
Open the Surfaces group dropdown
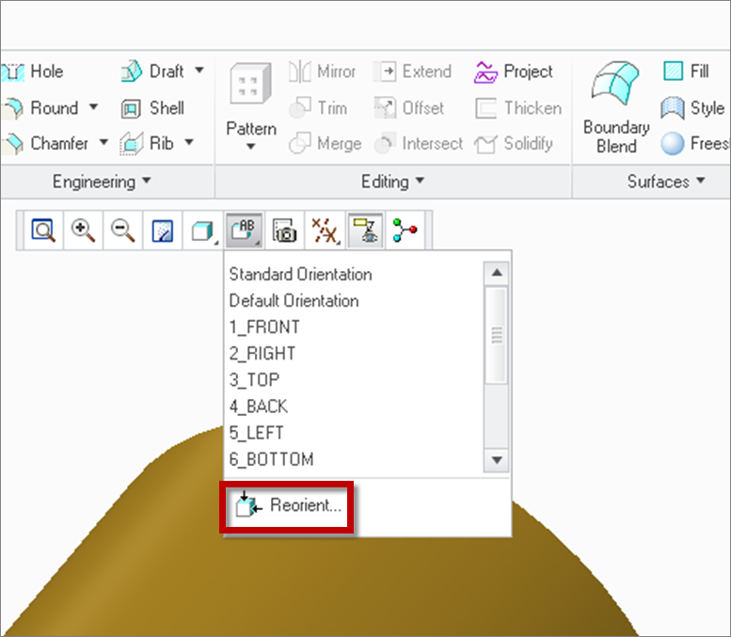(666, 182)
